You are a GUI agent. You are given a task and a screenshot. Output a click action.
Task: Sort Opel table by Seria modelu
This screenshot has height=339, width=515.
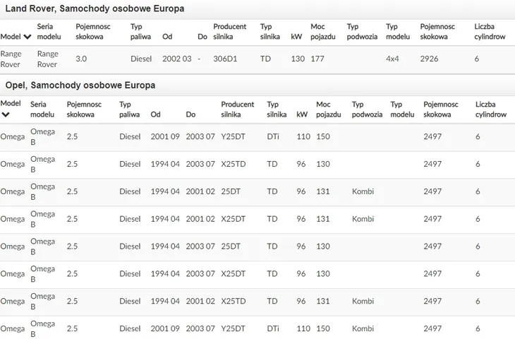coord(42,109)
